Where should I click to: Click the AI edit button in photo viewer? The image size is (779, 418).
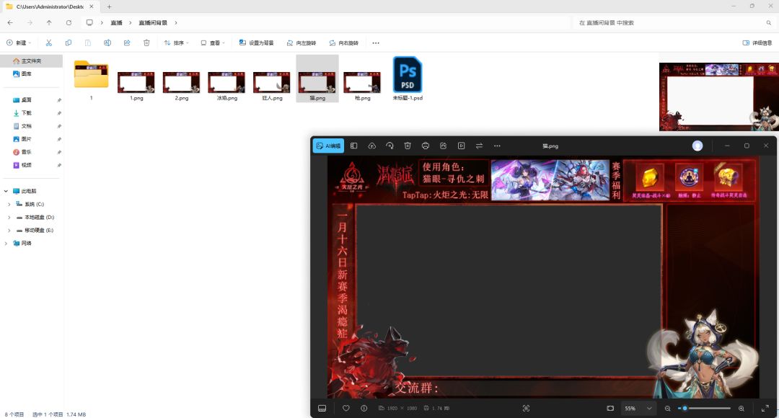(328, 146)
